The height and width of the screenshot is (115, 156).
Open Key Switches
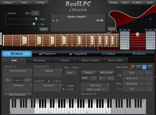(17, 95)
